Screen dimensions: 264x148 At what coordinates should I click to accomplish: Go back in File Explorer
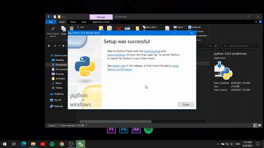pyautogui.click(x=49, y=46)
